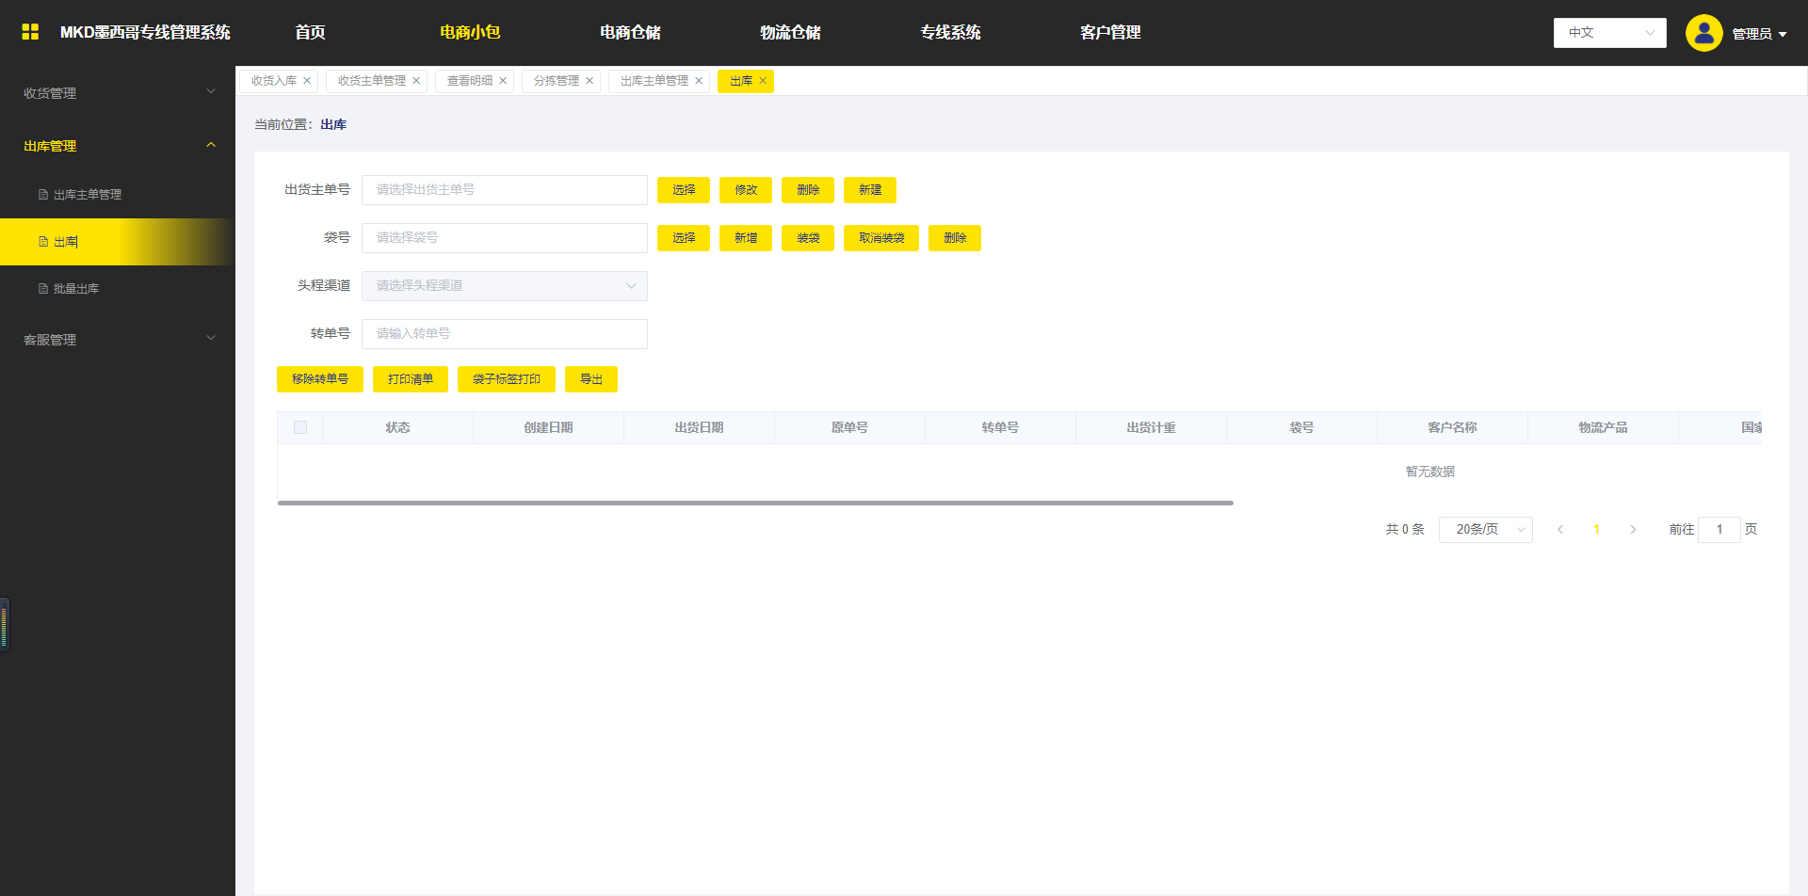Expand the 客服管理 sidebar section
Image resolution: width=1808 pixels, height=896 pixels.
pos(118,339)
